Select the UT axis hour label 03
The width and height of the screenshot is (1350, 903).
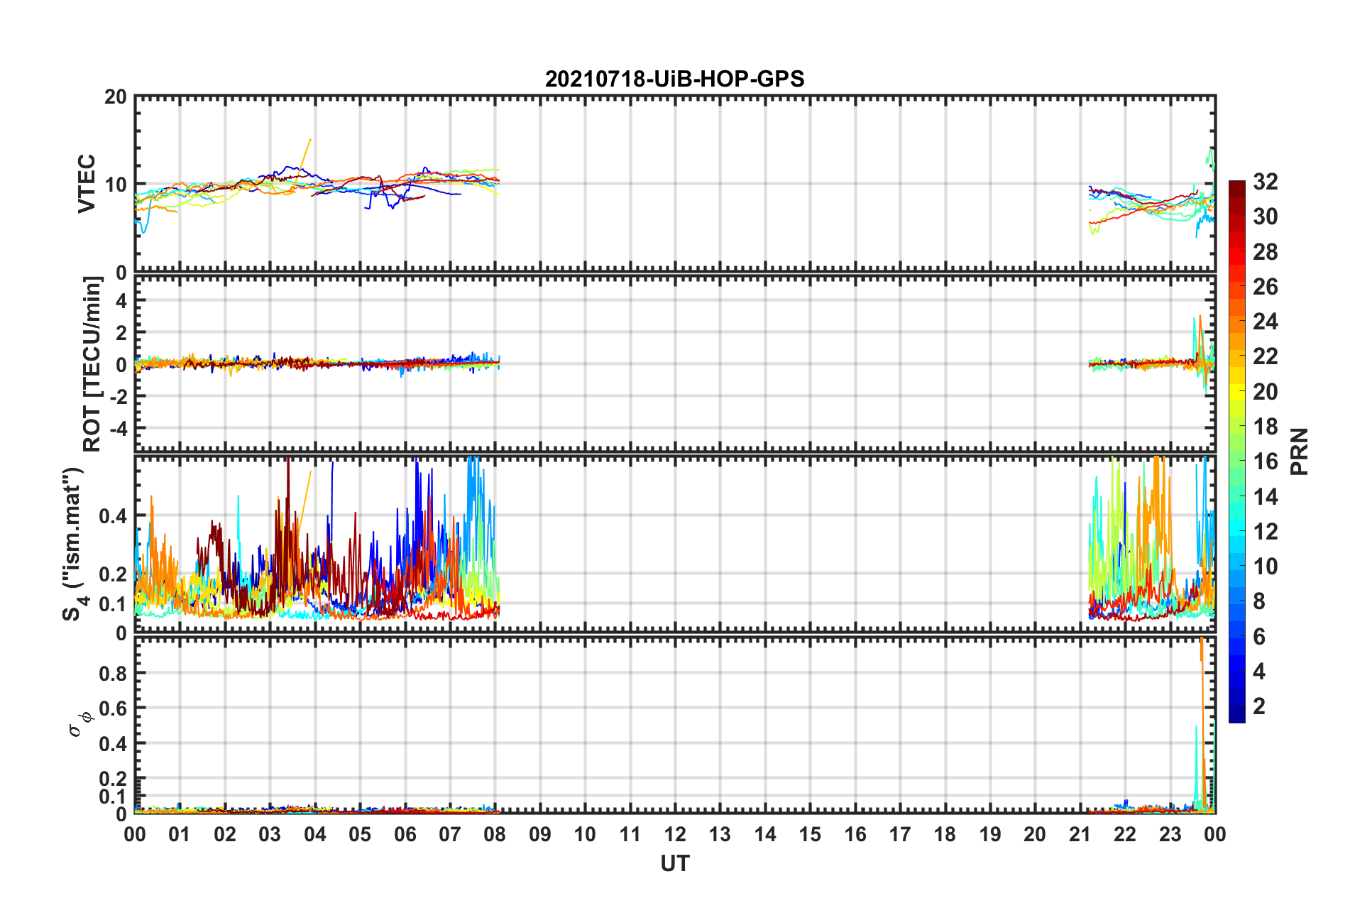pyautogui.click(x=270, y=834)
